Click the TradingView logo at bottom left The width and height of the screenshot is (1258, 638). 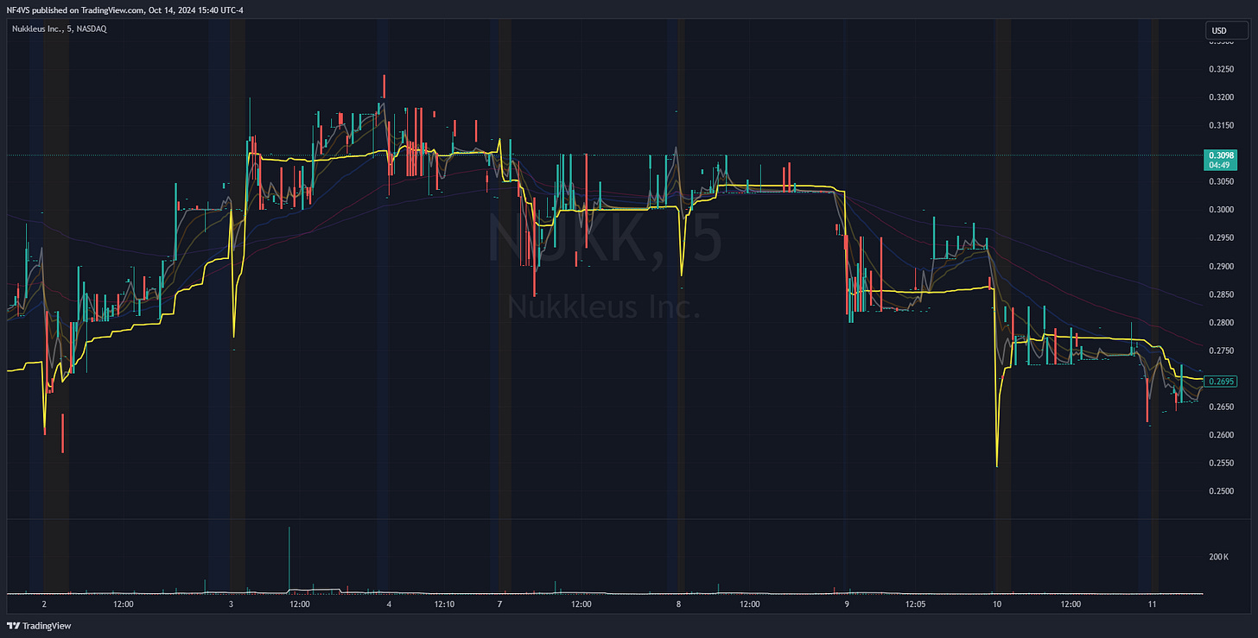[40, 626]
